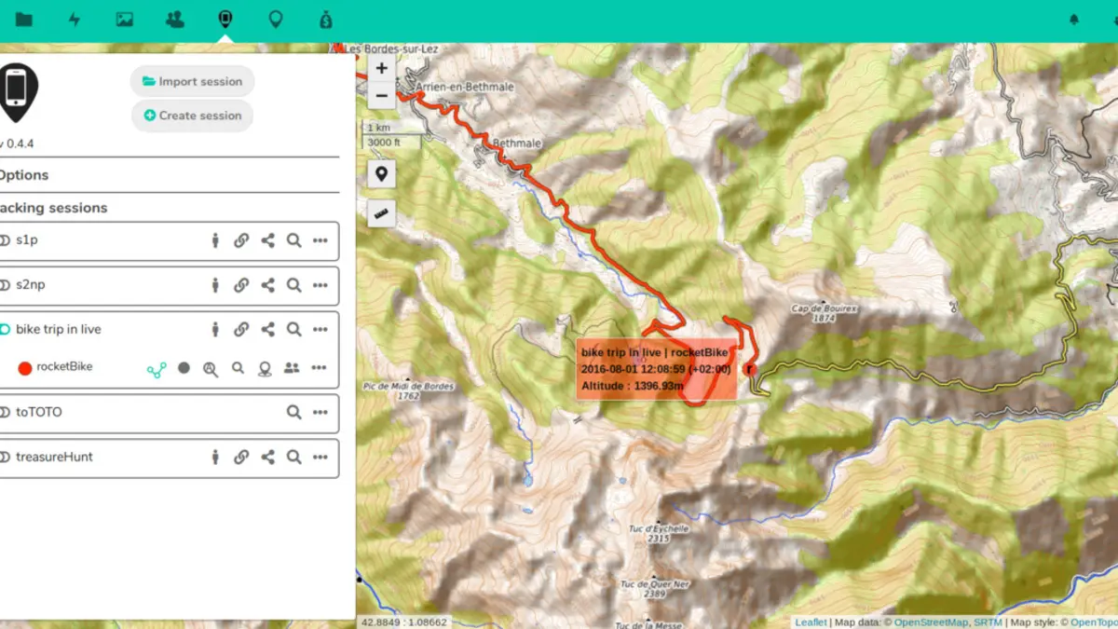1118x629 pixels.
Task: Click the red color dot of rocketBike
Action: coord(25,368)
